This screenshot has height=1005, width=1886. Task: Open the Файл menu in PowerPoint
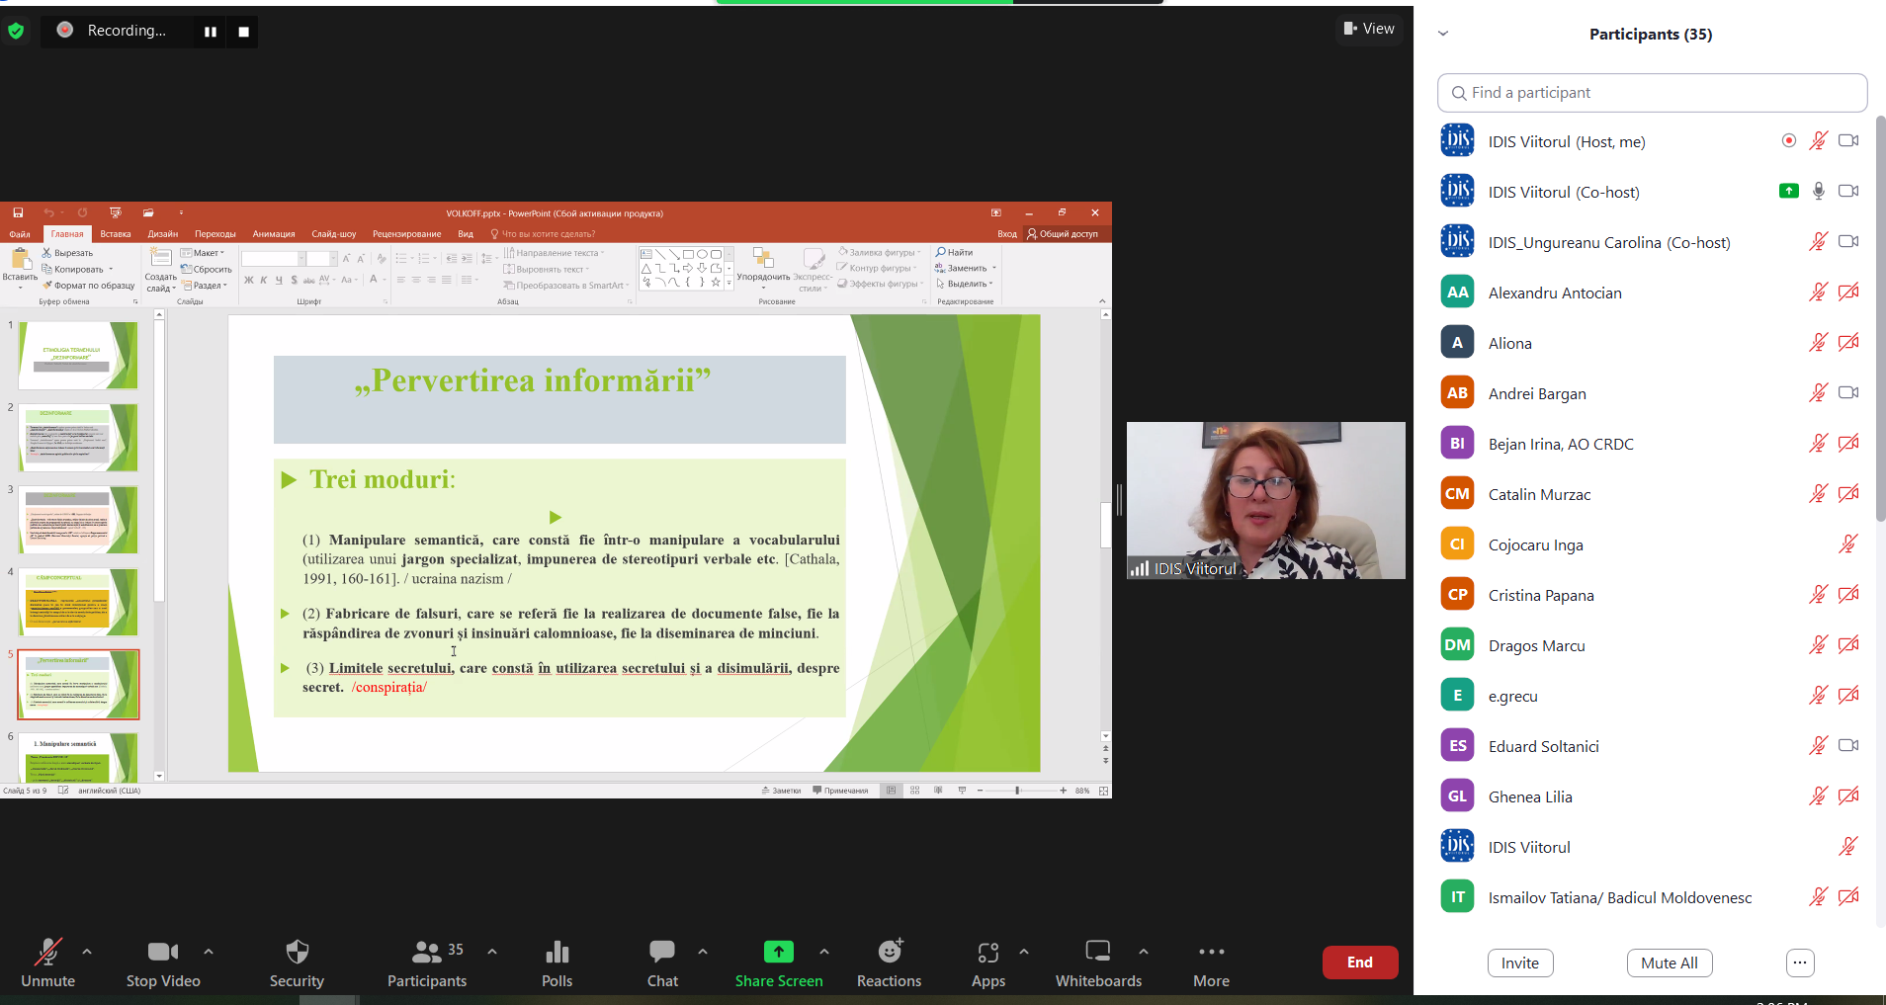pos(20,234)
